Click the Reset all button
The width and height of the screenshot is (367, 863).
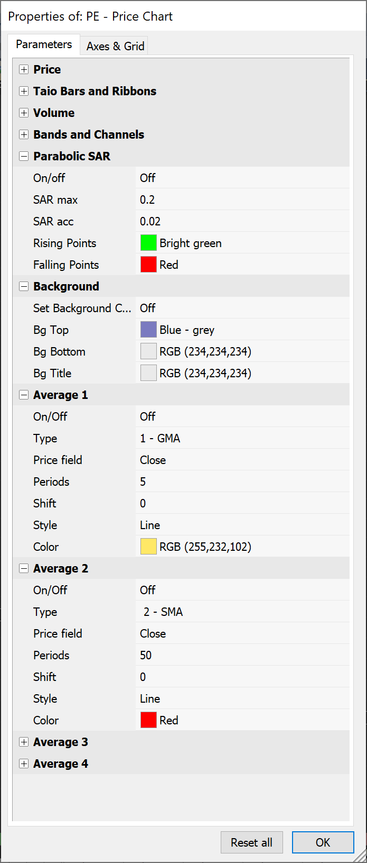(x=251, y=842)
